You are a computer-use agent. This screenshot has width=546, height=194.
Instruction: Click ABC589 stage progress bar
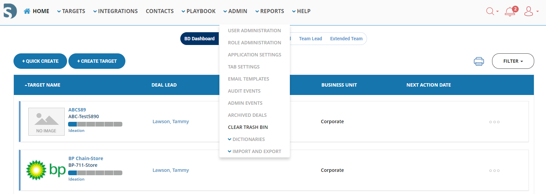click(95, 124)
